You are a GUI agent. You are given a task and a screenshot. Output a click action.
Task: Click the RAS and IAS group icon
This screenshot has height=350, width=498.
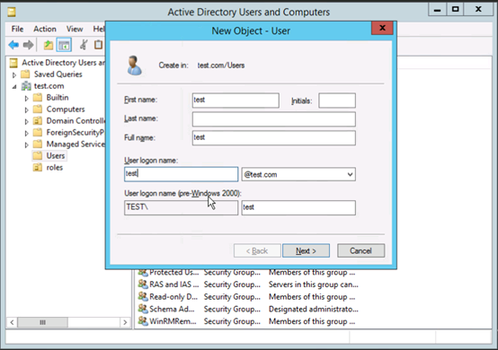(143, 284)
